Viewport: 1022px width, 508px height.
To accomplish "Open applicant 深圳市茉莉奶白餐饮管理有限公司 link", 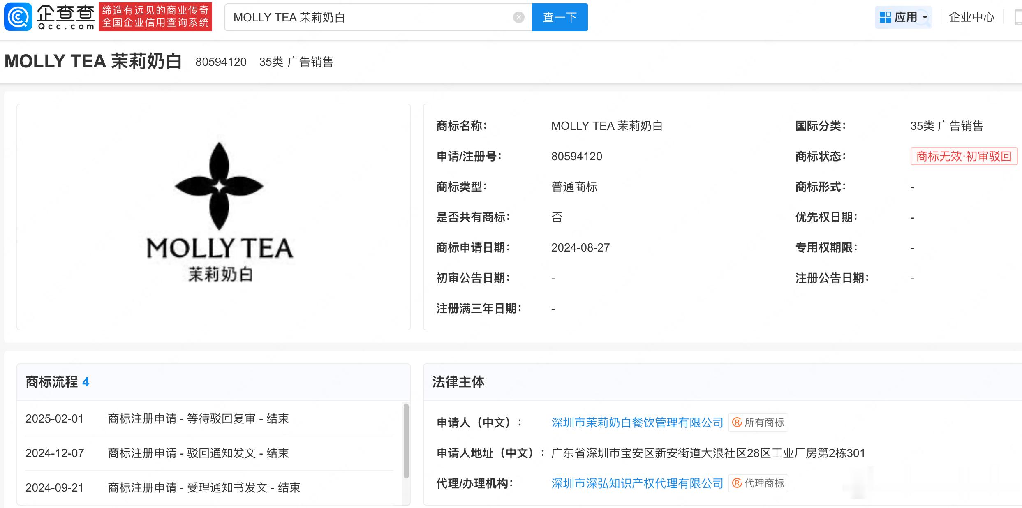I will point(637,423).
